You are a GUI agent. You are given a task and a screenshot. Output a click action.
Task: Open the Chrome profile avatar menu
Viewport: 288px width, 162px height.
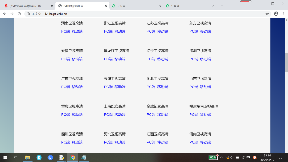(x=276, y=14)
